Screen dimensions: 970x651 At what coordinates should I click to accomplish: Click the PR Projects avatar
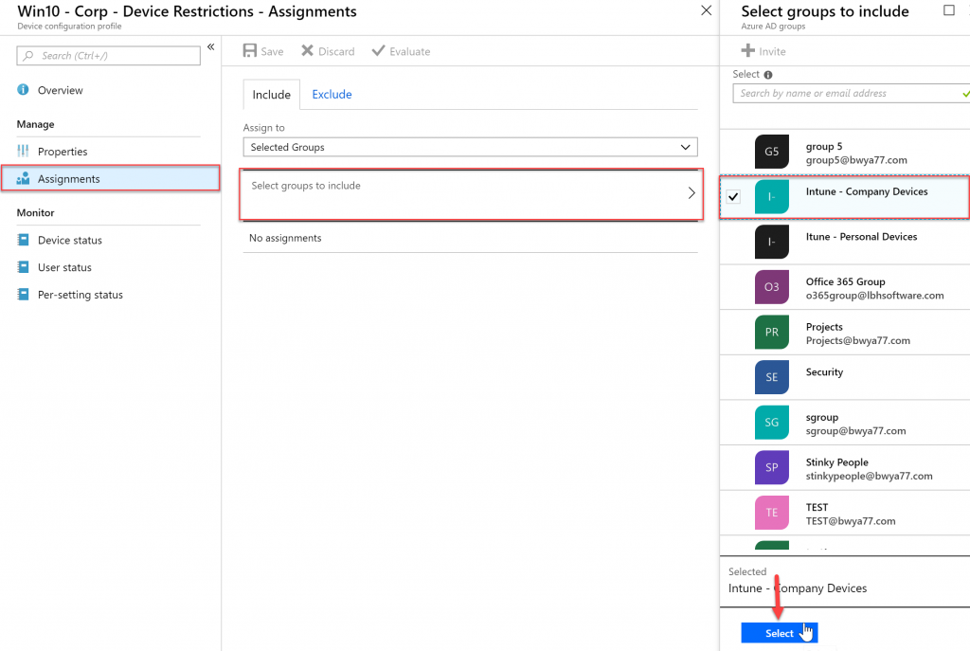coord(771,333)
